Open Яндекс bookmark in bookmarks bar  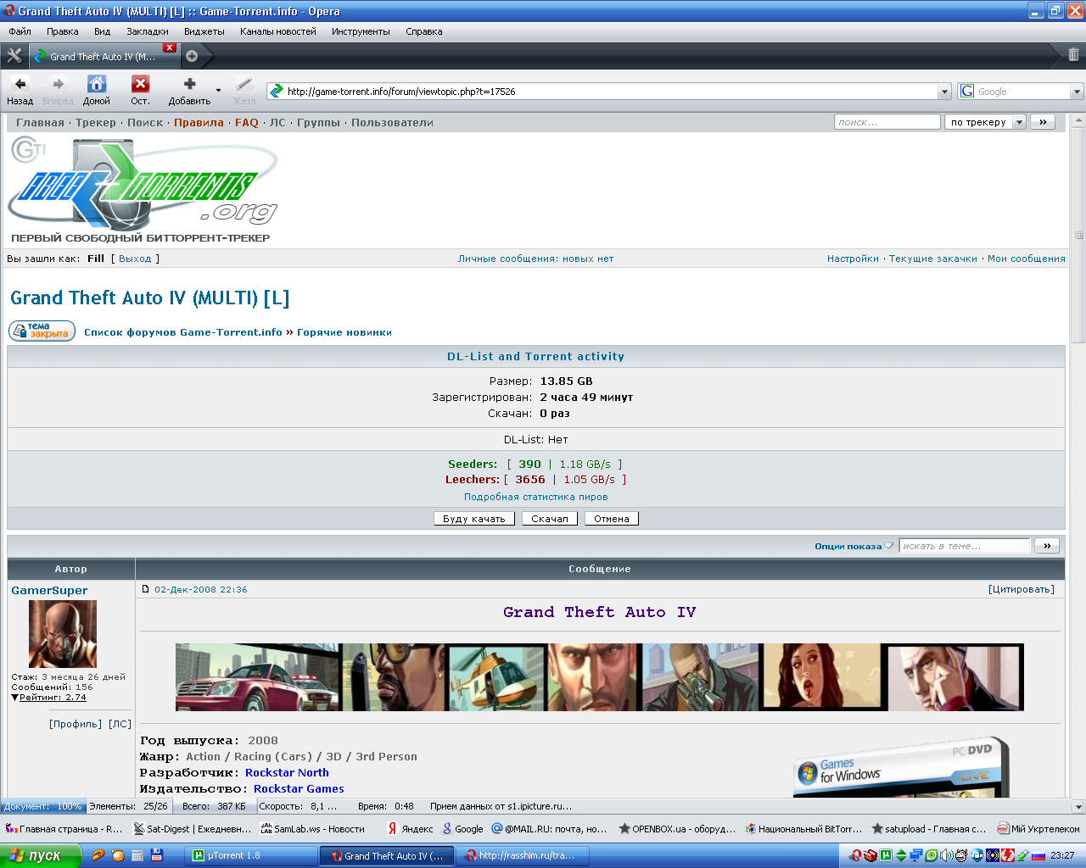(x=410, y=829)
